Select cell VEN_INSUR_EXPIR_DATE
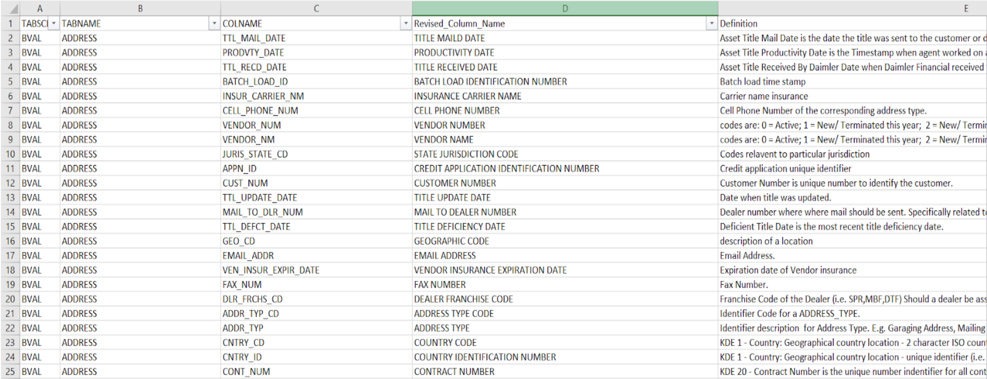The image size is (987, 379). pyautogui.click(x=316, y=270)
